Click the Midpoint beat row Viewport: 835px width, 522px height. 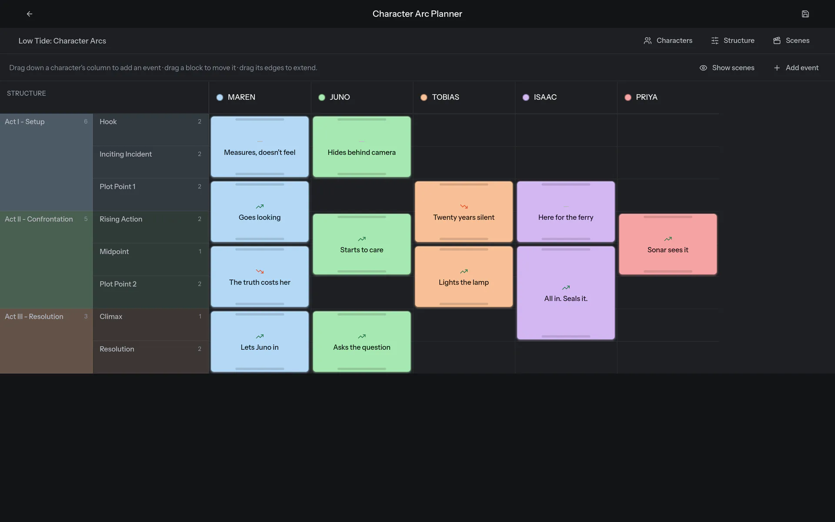pos(150,260)
